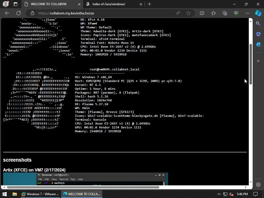This screenshot has height=198, width=264.
Task: Click horizontal scrollbar right arrow
Action: 246,187
